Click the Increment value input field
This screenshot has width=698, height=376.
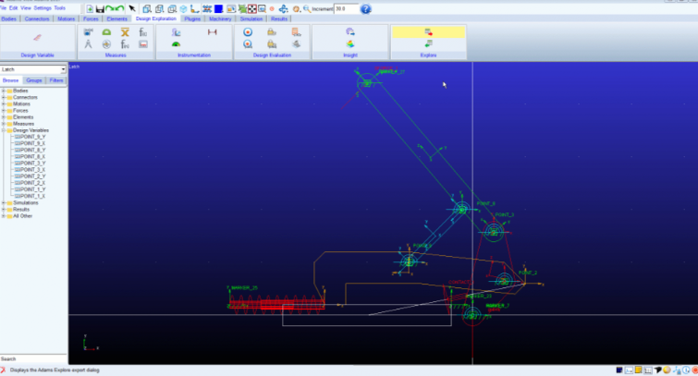tap(345, 8)
